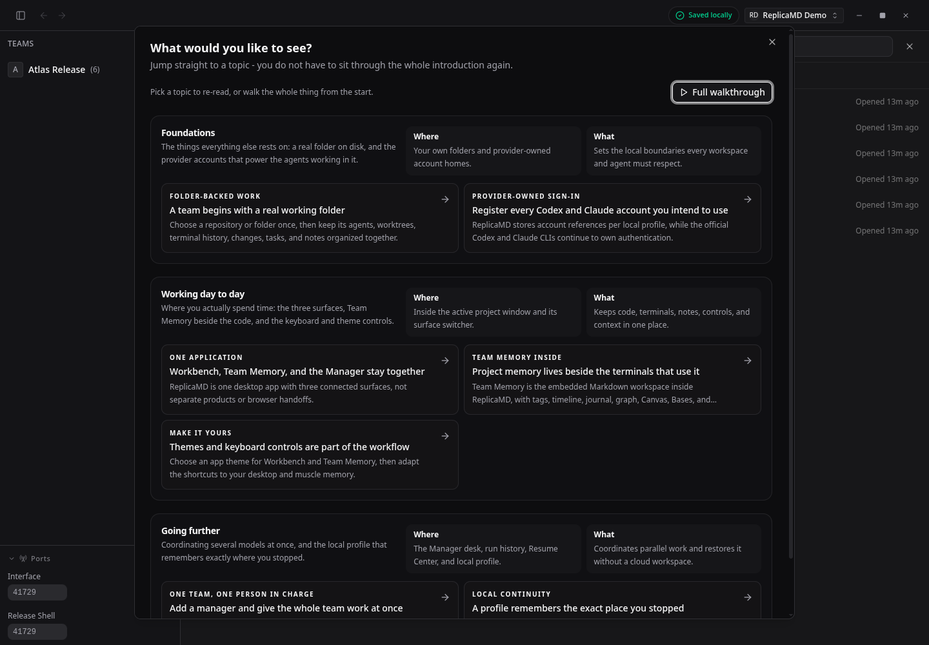Click the arrow on Provider-Owned Sign-In card
The height and width of the screenshot is (645, 929).
748,199
